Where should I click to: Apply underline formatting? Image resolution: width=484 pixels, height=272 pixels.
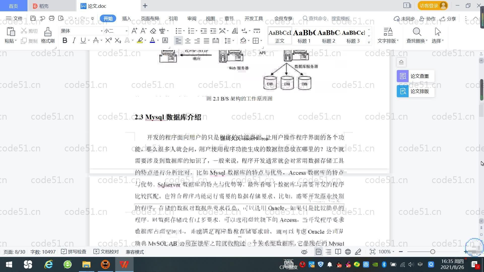coord(83,41)
